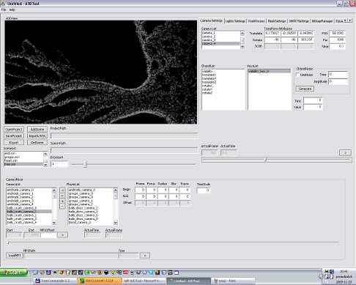Screen dimensions: 356x285
Task: Click the MP3Offset input field
Action: (48, 235)
